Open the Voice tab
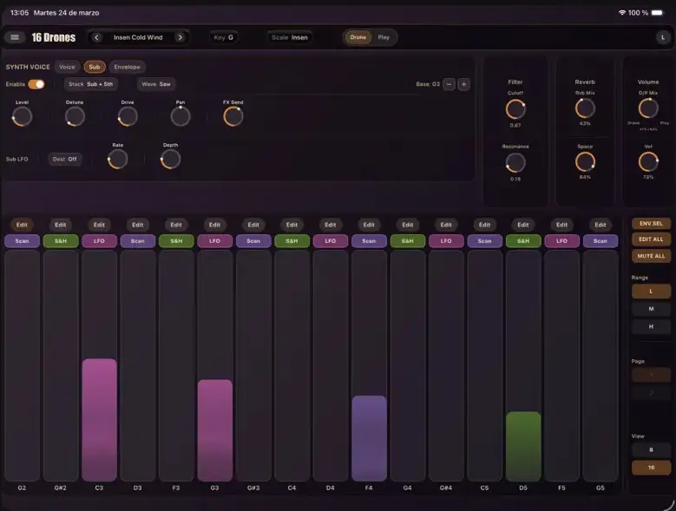 67,67
